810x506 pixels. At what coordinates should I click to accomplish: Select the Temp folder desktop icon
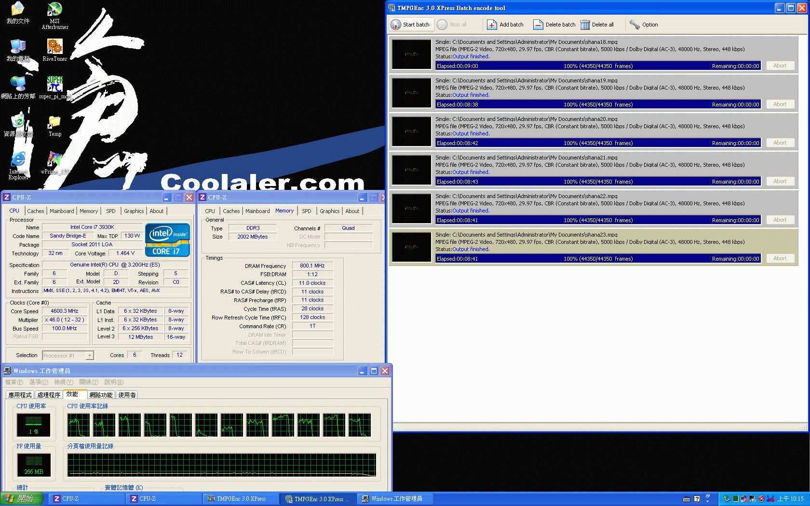pyautogui.click(x=54, y=126)
